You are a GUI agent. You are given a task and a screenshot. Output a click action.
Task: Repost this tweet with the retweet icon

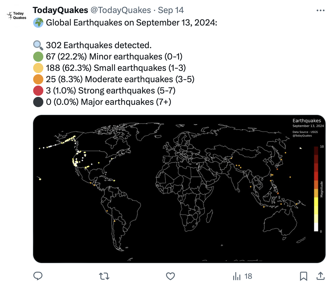tap(104, 276)
